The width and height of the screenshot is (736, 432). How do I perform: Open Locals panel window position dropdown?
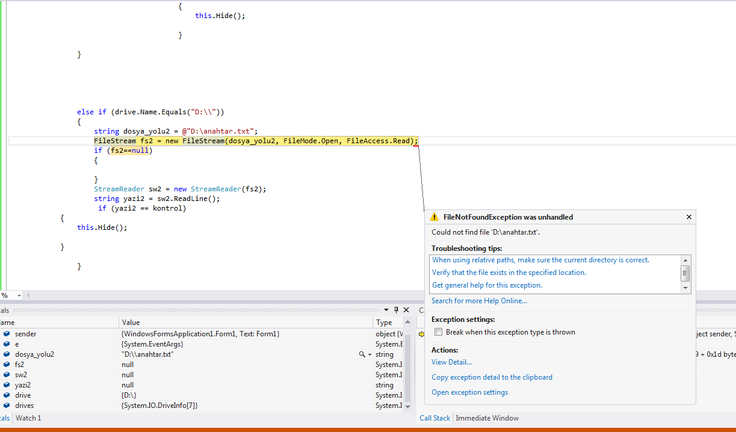pyautogui.click(x=388, y=310)
